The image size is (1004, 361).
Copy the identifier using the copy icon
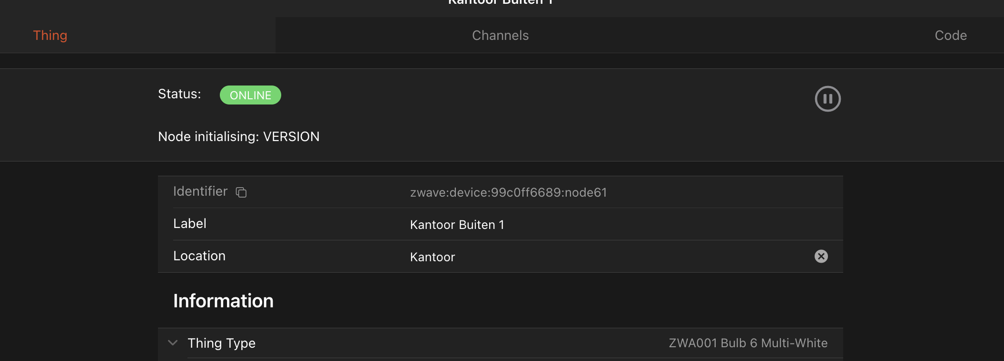coord(241,192)
